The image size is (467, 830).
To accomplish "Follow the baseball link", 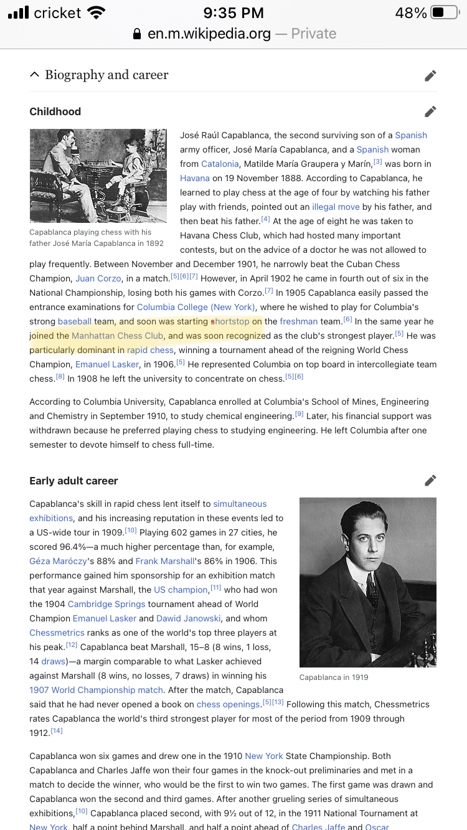I will point(75,321).
